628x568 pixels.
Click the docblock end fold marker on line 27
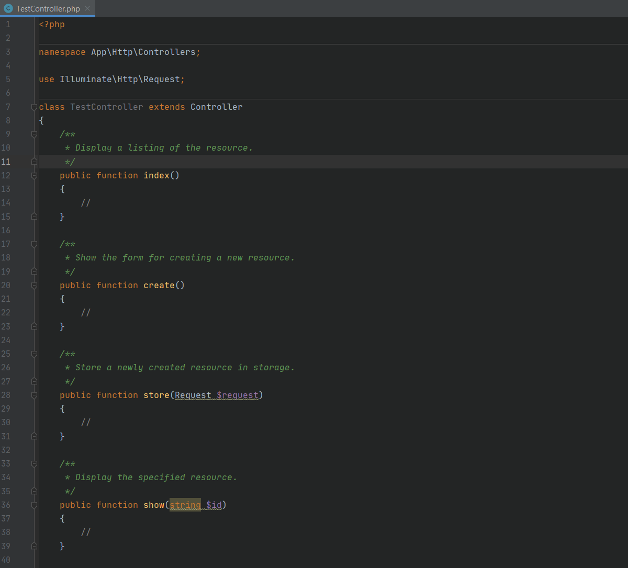pyautogui.click(x=34, y=381)
